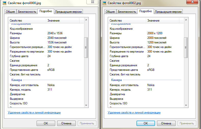Select sRGB value in фото0002.jpg window
Viewport: 201px width, 129px height.
point(151,70)
